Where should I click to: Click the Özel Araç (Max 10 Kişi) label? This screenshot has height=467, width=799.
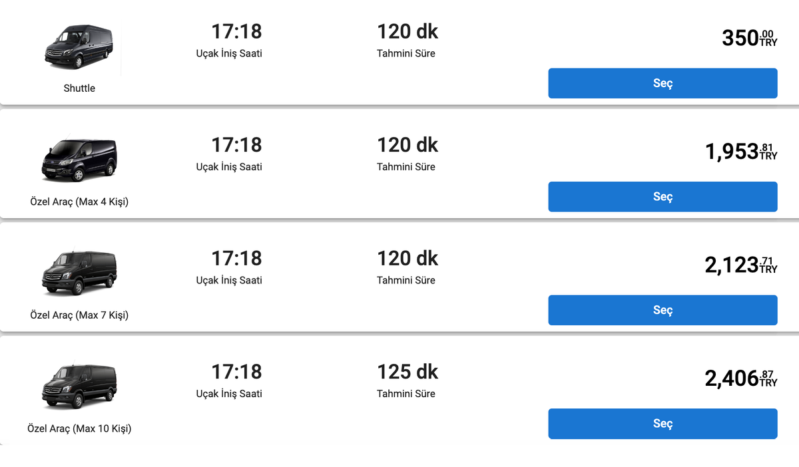click(x=79, y=428)
